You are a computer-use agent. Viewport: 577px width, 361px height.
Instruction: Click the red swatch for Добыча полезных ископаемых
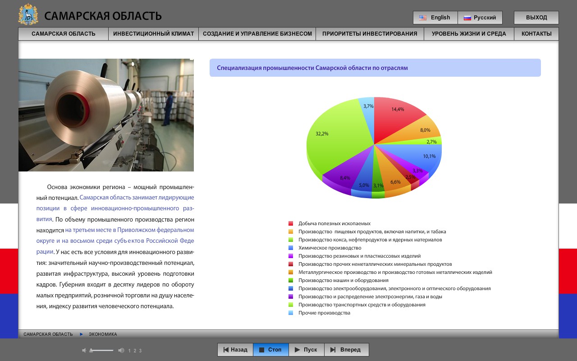pos(291,223)
